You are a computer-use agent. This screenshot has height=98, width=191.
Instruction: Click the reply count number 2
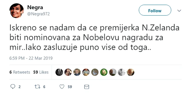(19, 87)
